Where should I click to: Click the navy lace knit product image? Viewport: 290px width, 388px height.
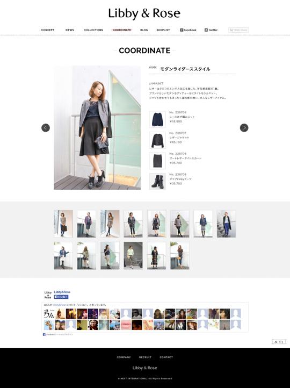coord(157,119)
